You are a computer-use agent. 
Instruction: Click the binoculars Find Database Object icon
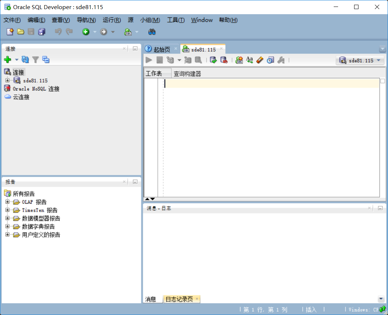(x=152, y=32)
